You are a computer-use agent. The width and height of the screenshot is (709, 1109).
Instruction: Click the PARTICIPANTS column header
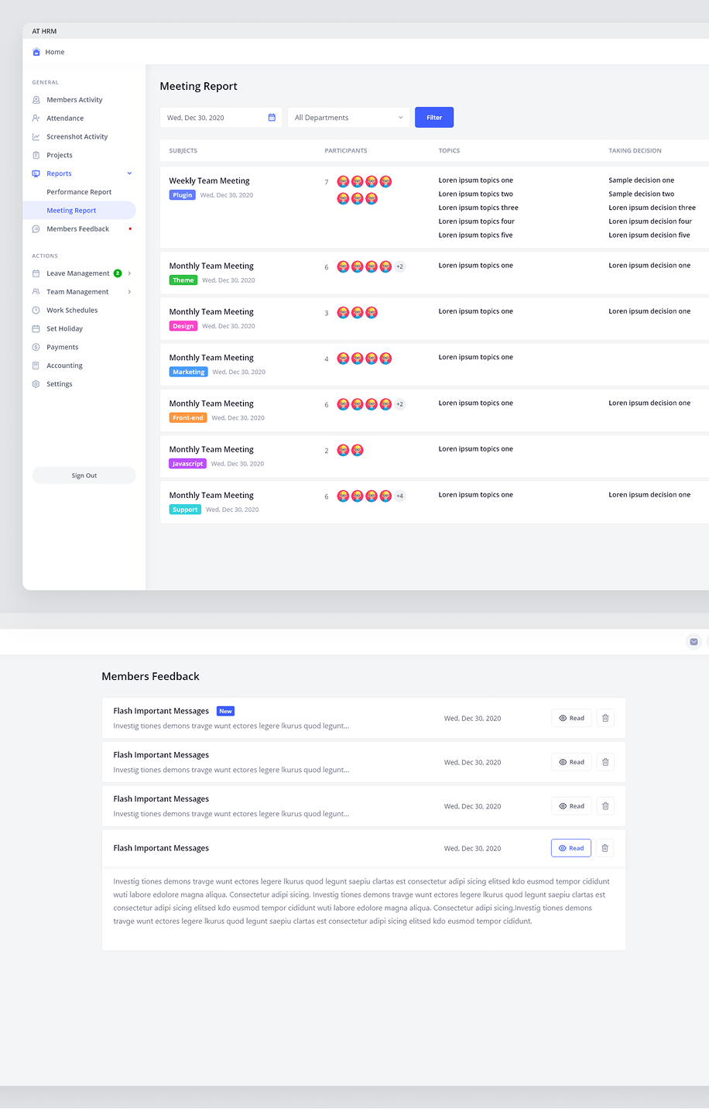tap(346, 151)
